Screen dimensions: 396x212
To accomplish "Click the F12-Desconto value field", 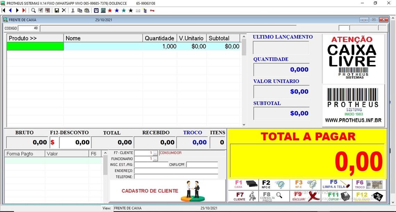I will [75, 142].
